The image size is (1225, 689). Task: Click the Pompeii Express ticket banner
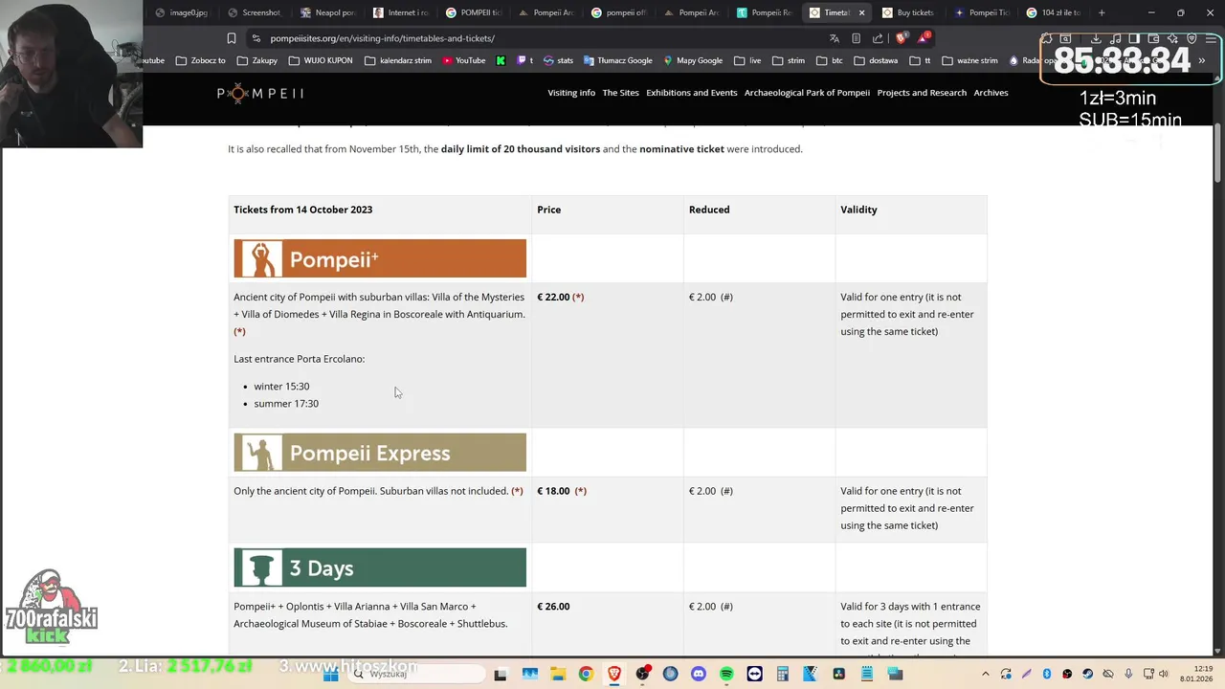380,453
